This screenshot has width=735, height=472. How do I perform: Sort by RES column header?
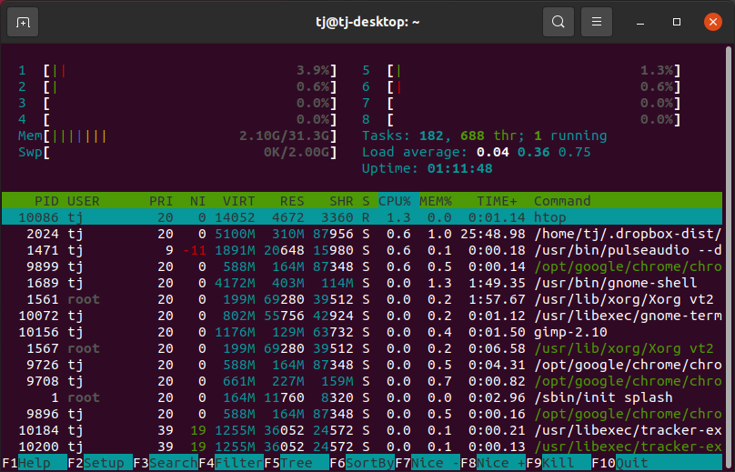(x=292, y=201)
